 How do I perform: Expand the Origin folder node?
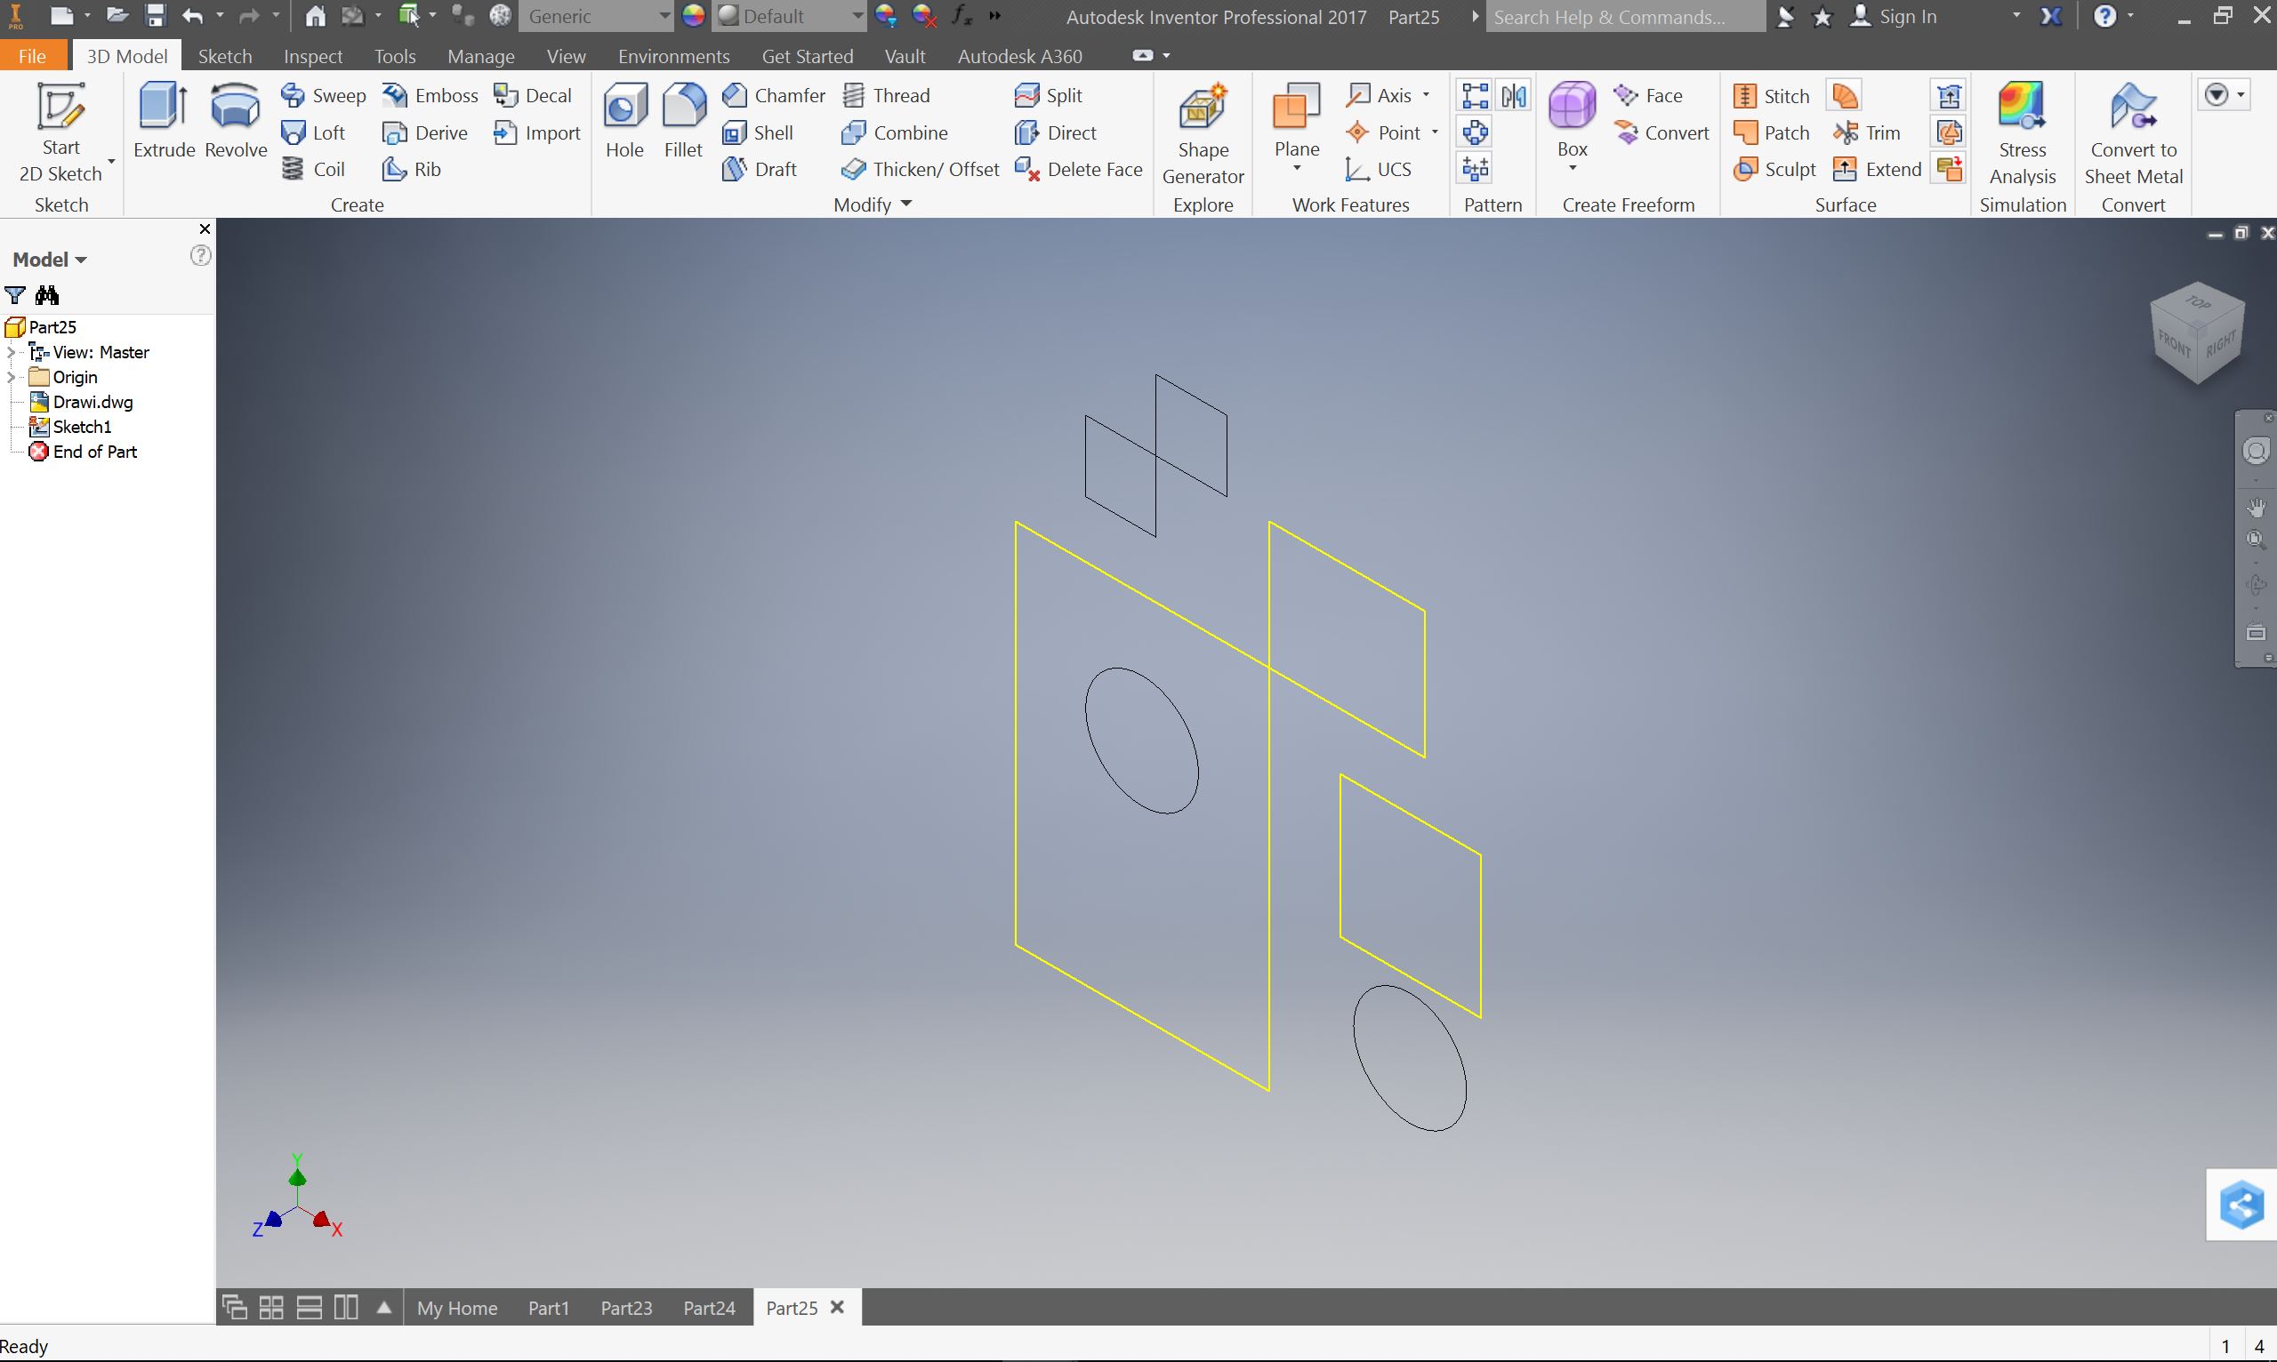[x=11, y=377]
